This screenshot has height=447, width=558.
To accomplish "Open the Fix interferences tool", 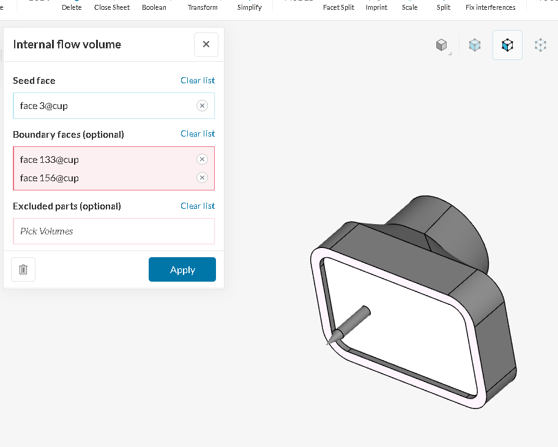I will (491, 7).
